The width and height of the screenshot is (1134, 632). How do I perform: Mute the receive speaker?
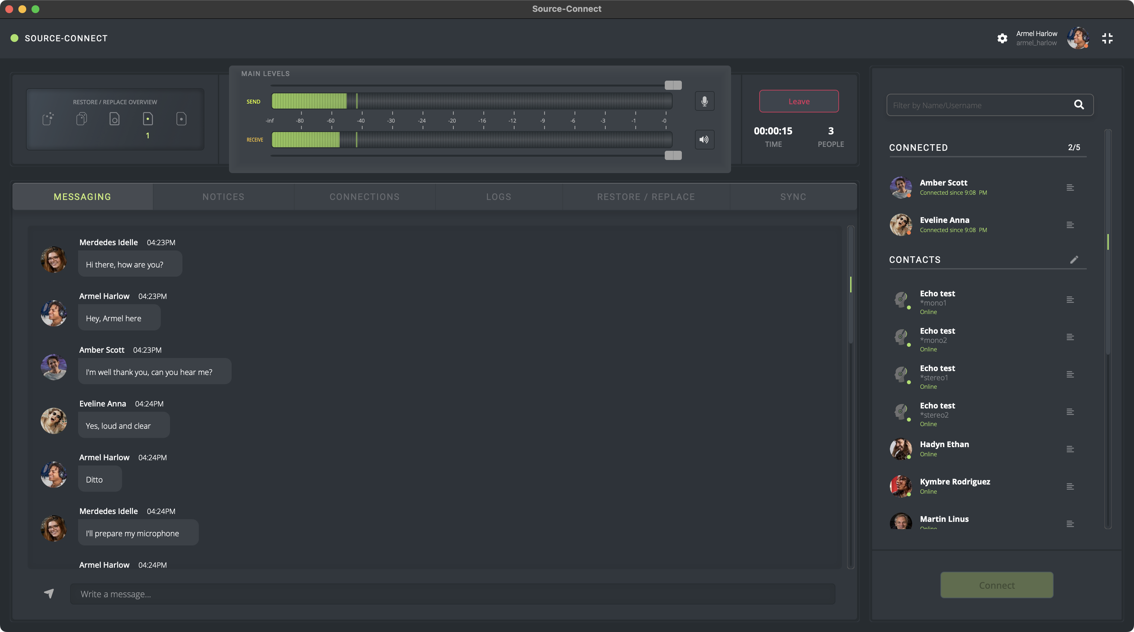coord(704,139)
